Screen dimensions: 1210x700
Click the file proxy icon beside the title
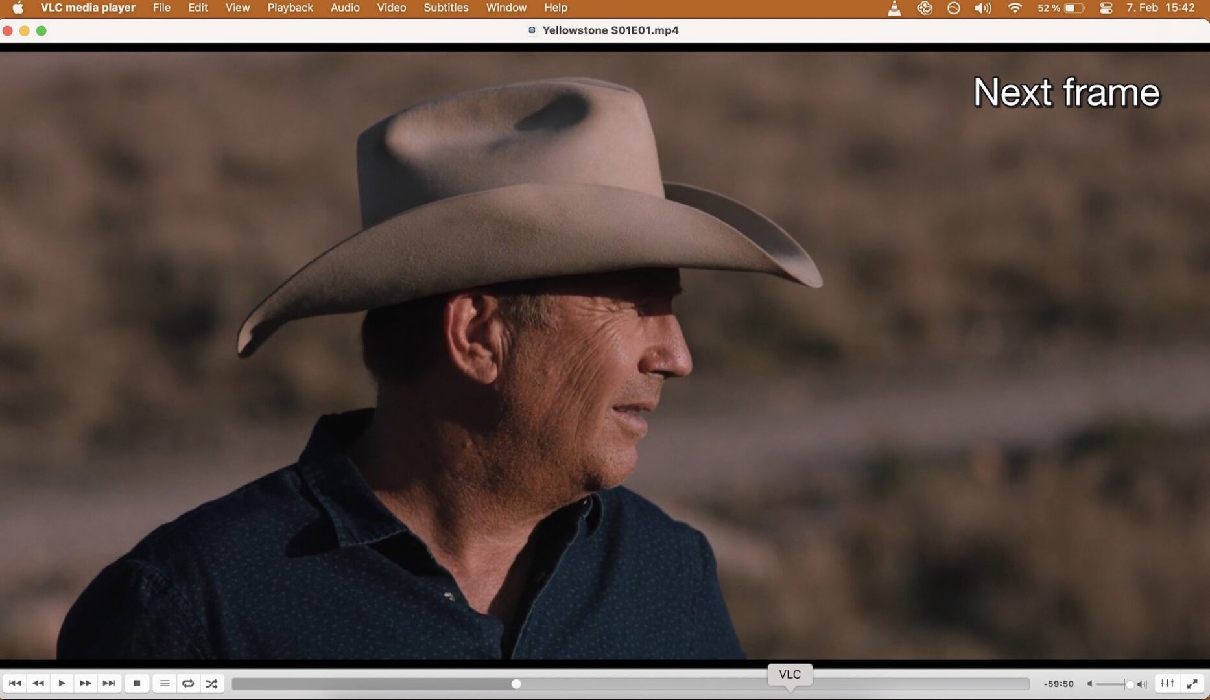click(532, 30)
